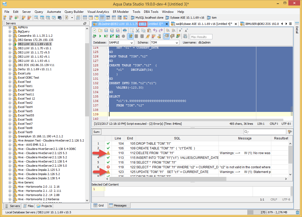Click the Paste clipboard icon
The image size is (302, 217).
[149, 30]
